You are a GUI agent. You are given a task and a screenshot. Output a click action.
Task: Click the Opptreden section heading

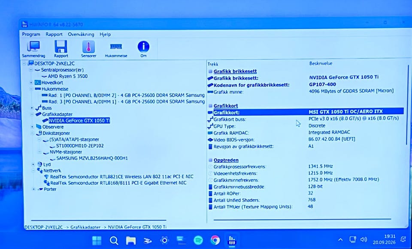click(226, 160)
